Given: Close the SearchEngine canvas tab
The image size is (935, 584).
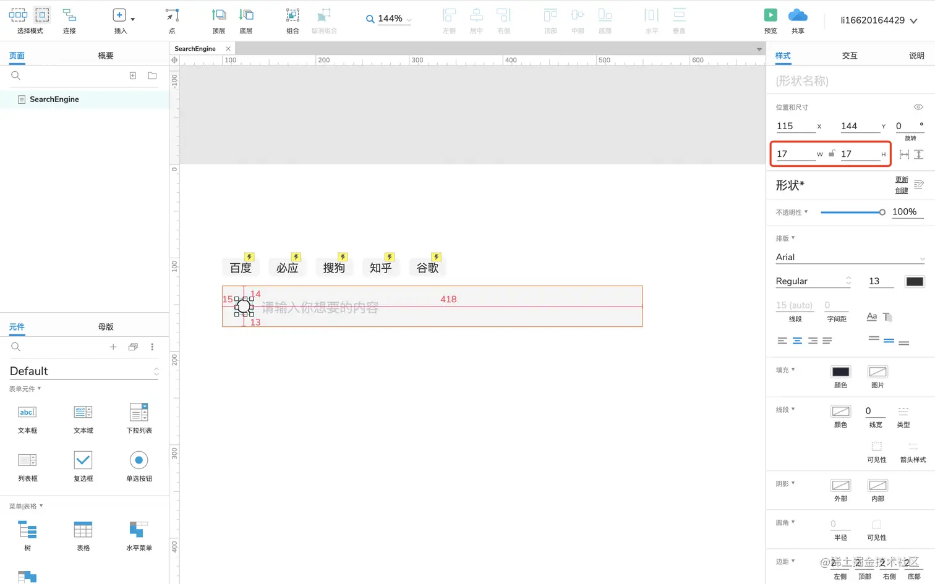Looking at the screenshot, I should pyautogui.click(x=228, y=48).
